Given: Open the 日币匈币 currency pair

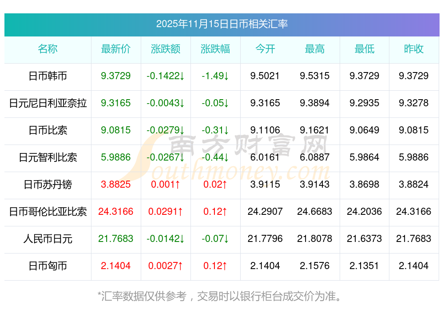Looking at the screenshot, I should pyautogui.click(x=48, y=266).
